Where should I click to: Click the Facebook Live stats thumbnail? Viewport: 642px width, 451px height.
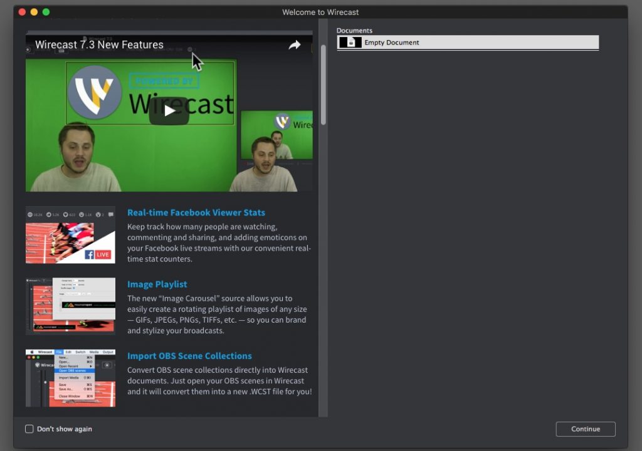click(70, 235)
